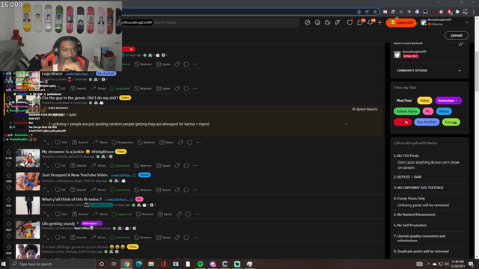The image size is (479, 269).
Task: Open comments on the I'm the guy in the green post
Action: (61, 143)
